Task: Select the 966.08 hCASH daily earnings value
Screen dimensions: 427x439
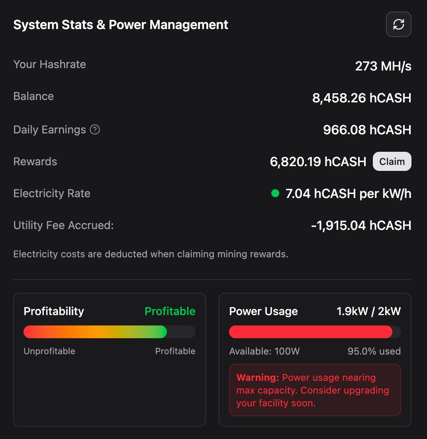Action: click(x=367, y=130)
